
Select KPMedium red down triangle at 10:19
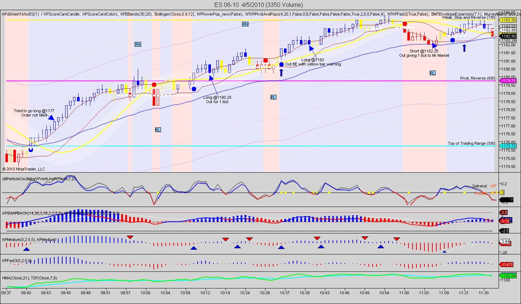(225, 239)
